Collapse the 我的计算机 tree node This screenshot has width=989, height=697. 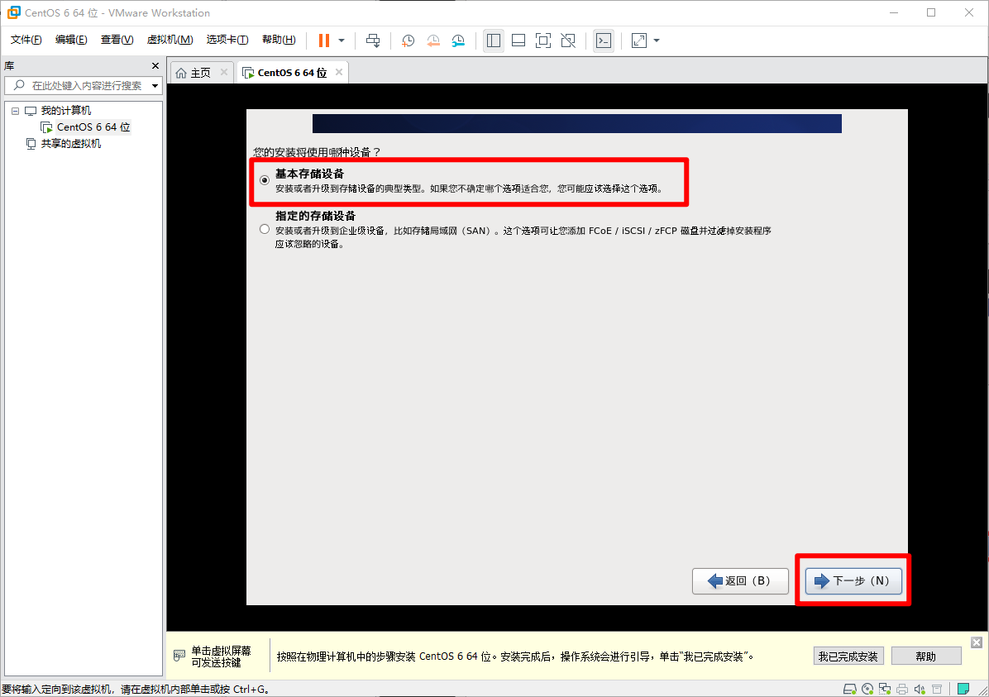(x=15, y=111)
